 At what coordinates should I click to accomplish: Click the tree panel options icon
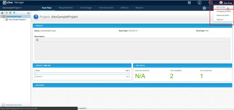click(28, 13)
